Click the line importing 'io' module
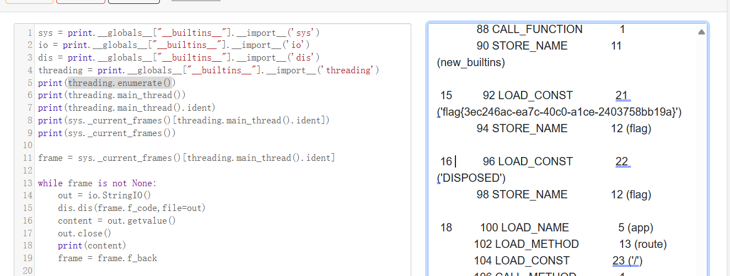Screen dimensions: 730x276 tap(174, 45)
